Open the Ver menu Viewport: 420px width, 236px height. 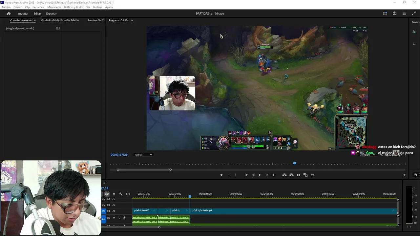pos(88,7)
